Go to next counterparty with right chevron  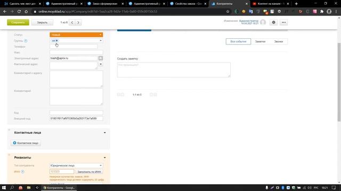pyautogui.click(x=78, y=22)
